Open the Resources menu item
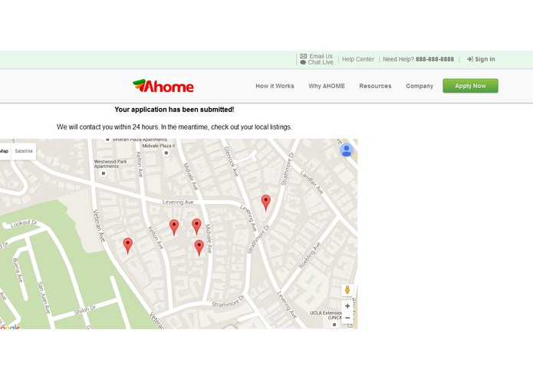Screen dimensions: 533x379 pos(375,86)
